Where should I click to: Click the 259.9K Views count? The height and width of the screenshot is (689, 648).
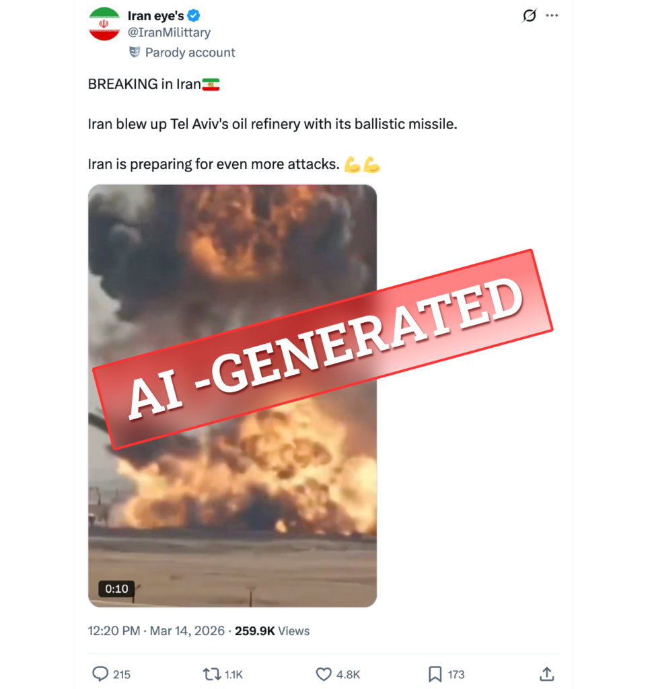272,631
